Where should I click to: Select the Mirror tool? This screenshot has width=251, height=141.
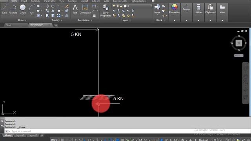[53, 11]
